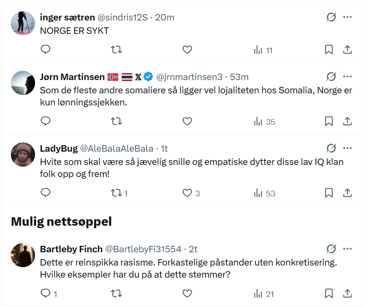
Task: Open more options menu on Bartleby Finch's post
Action: pyautogui.click(x=347, y=249)
